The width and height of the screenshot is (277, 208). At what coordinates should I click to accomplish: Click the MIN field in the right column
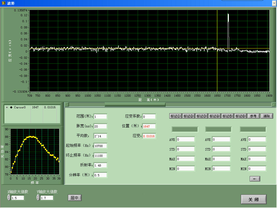pos(257,168)
